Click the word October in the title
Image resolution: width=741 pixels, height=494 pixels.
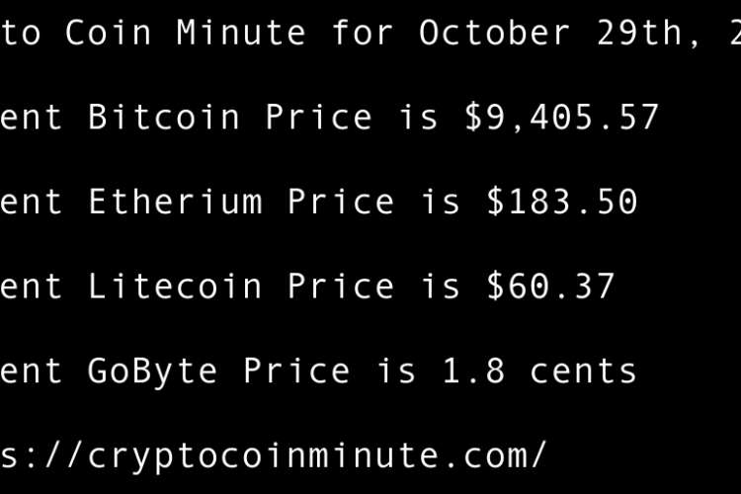pyautogui.click(x=495, y=34)
